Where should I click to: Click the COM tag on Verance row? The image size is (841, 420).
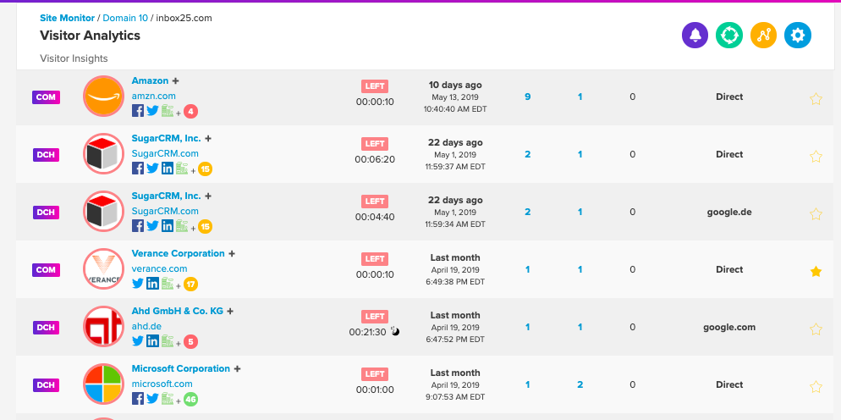47,269
